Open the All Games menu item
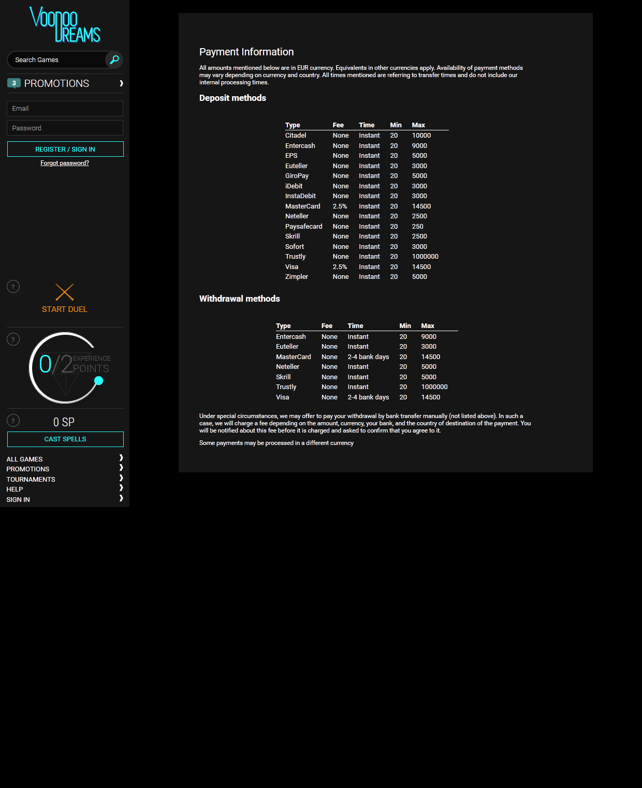The image size is (642, 788). point(25,459)
